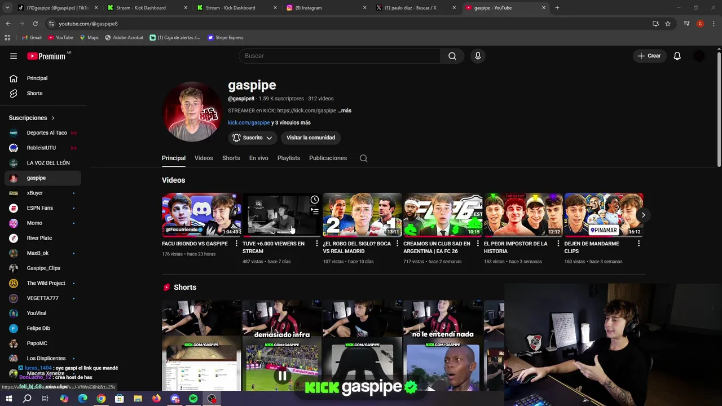
Task: Open the Chrome apps grid in bookmarks bar
Action: (x=7, y=38)
